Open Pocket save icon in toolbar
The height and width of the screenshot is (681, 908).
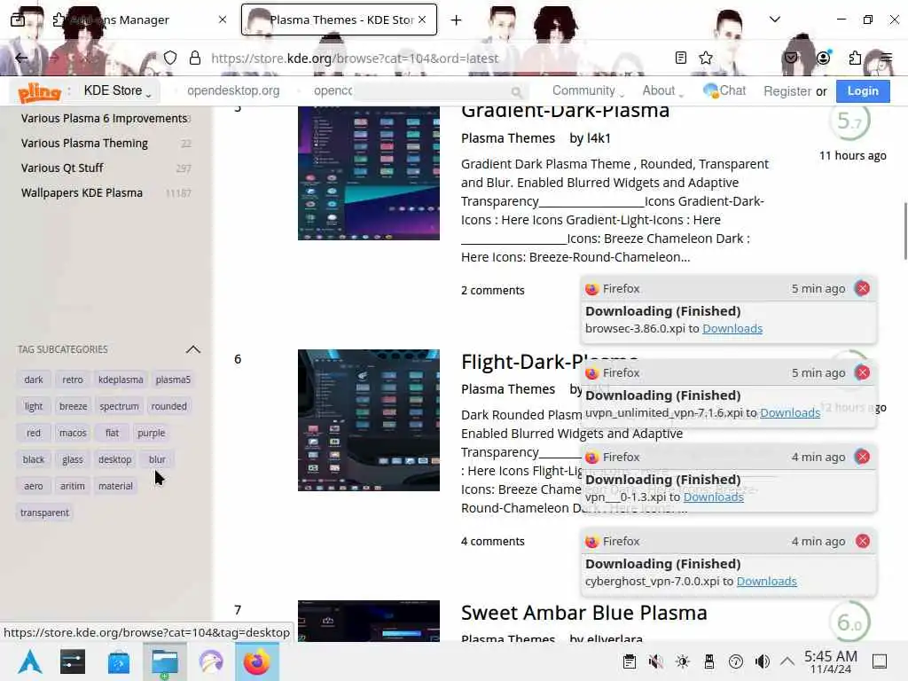coord(791,58)
